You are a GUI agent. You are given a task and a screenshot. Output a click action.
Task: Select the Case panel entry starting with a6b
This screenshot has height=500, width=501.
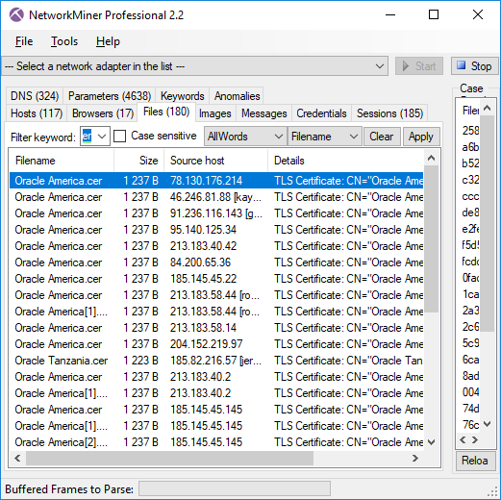pyautogui.click(x=470, y=147)
